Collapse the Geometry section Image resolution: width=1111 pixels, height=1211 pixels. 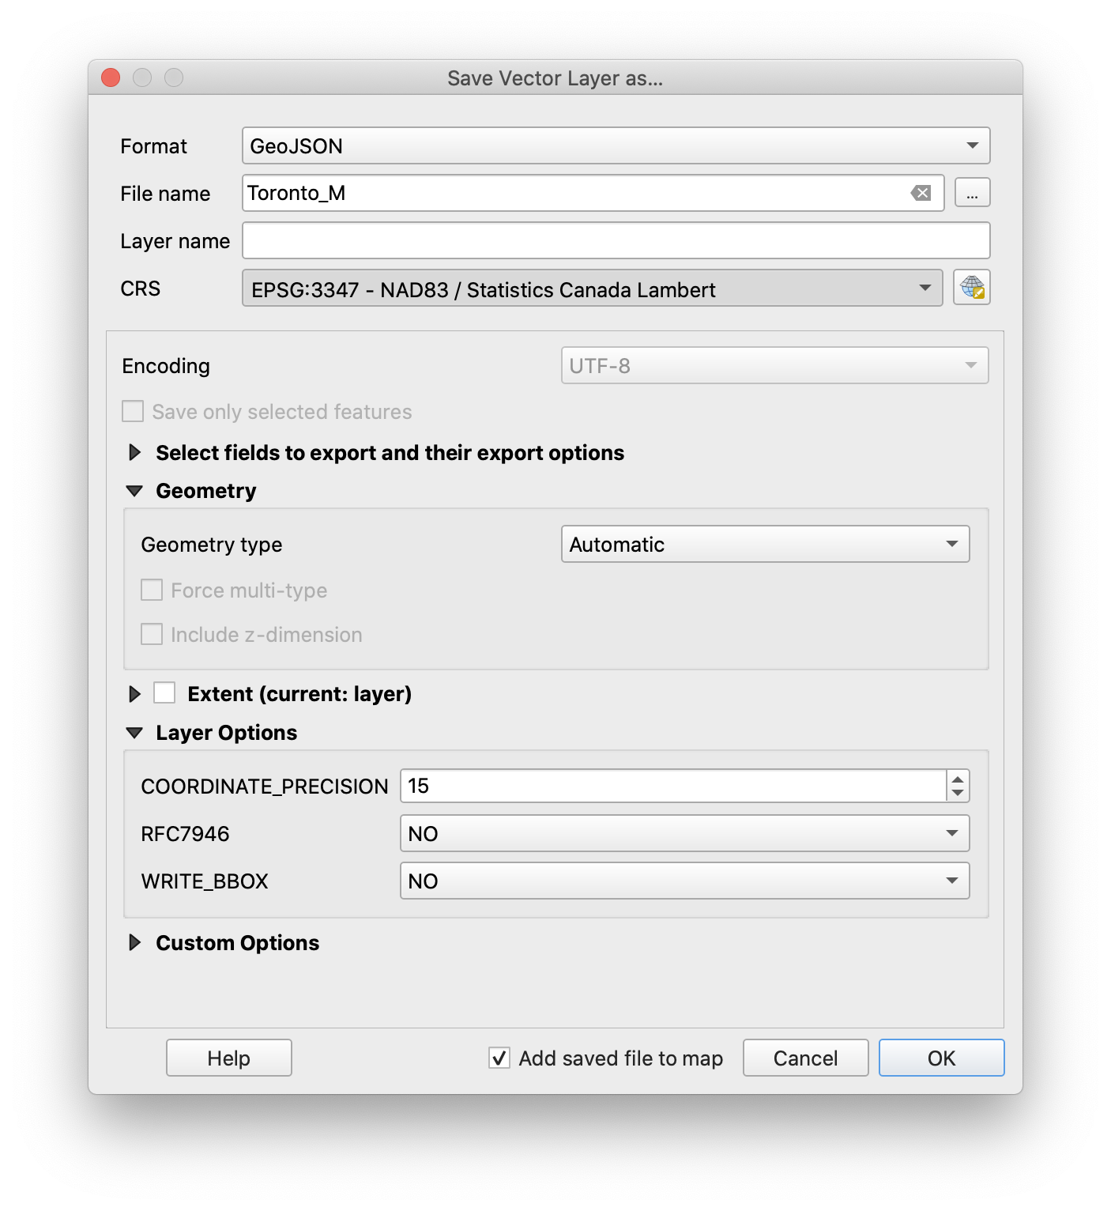(135, 491)
